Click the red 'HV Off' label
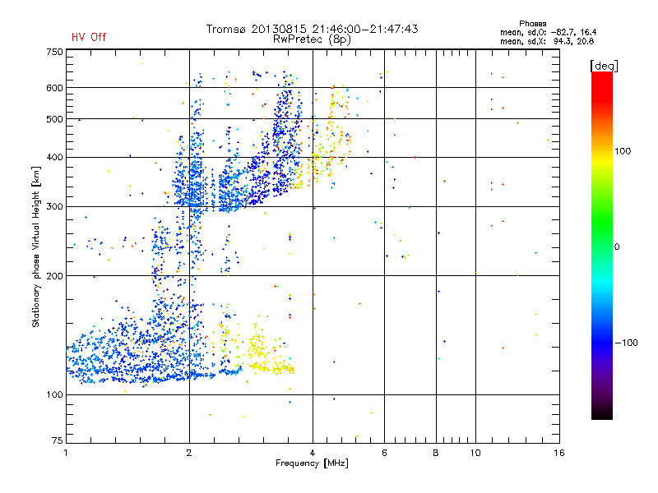The width and height of the screenshot is (658, 493). coord(89,37)
